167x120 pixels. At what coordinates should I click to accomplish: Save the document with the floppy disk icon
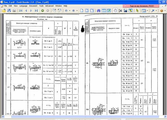tap(9, 10)
